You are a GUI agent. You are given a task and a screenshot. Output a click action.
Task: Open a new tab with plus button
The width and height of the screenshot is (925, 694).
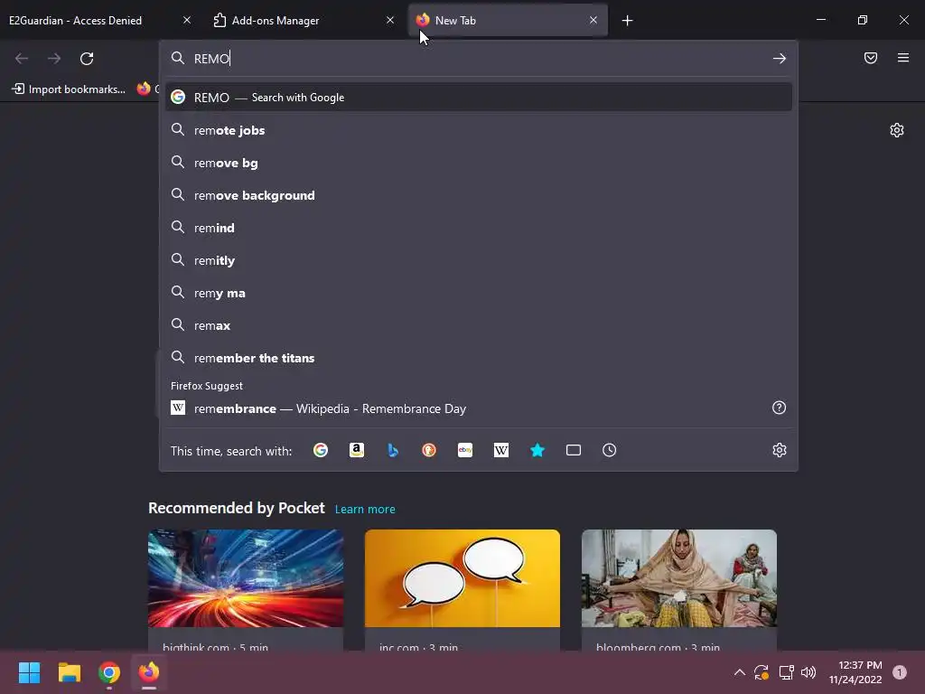tap(627, 21)
